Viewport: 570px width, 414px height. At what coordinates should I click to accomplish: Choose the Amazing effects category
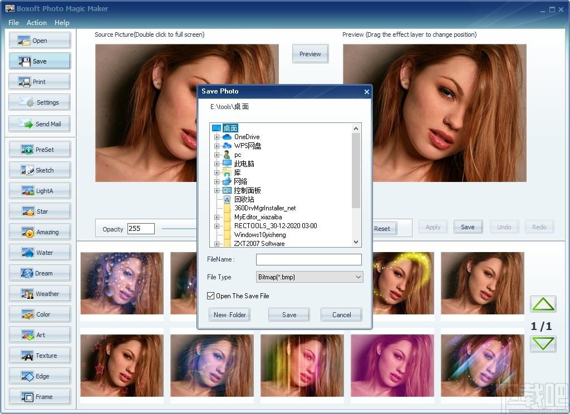pyautogui.click(x=40, y=232)
